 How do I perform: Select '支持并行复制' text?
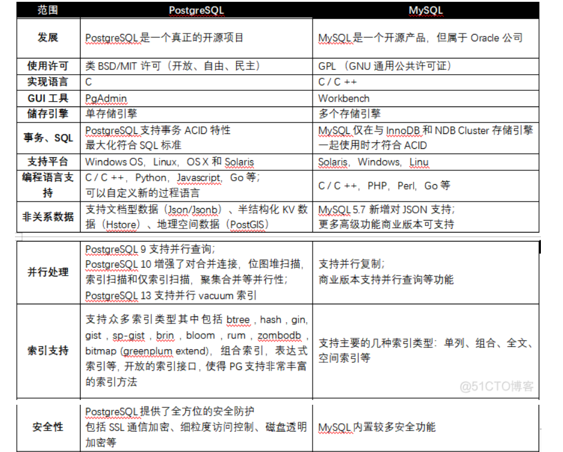(350, 264)
